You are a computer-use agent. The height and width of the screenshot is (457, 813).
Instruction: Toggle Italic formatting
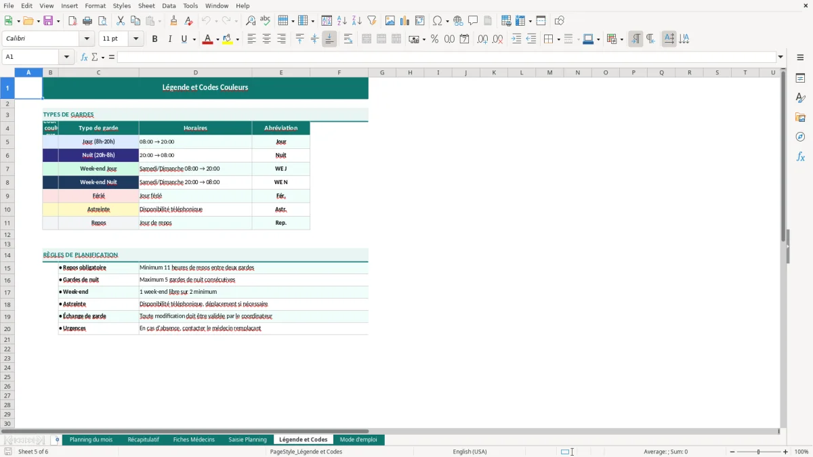pyautogui.click(x=170, y=39)
